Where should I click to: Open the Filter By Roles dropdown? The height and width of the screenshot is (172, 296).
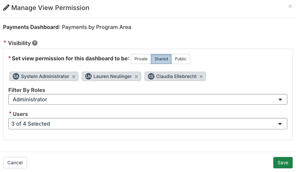point(147,99)
